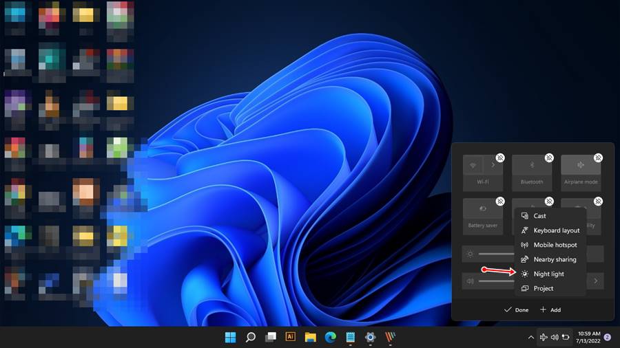Click Done to finish editing quick settings
620x348 pixels.
point(517,309)
